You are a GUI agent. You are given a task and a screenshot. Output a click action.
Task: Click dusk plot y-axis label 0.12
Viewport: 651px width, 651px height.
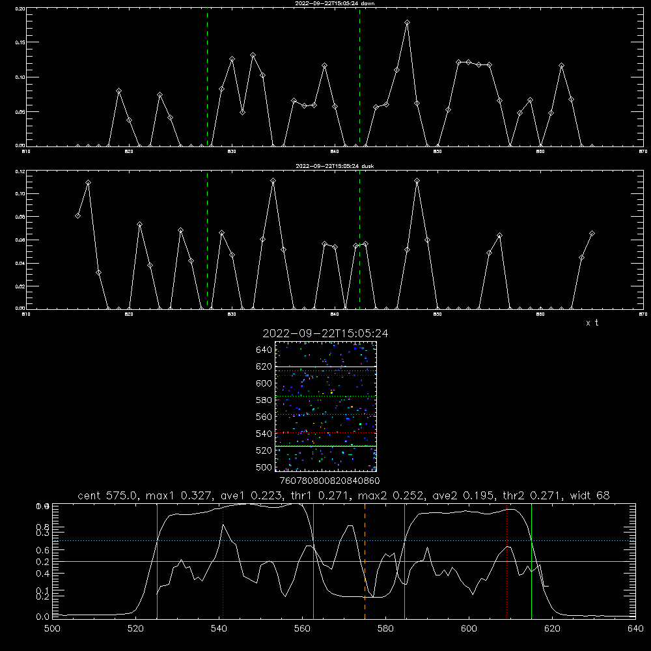point(20,171)
